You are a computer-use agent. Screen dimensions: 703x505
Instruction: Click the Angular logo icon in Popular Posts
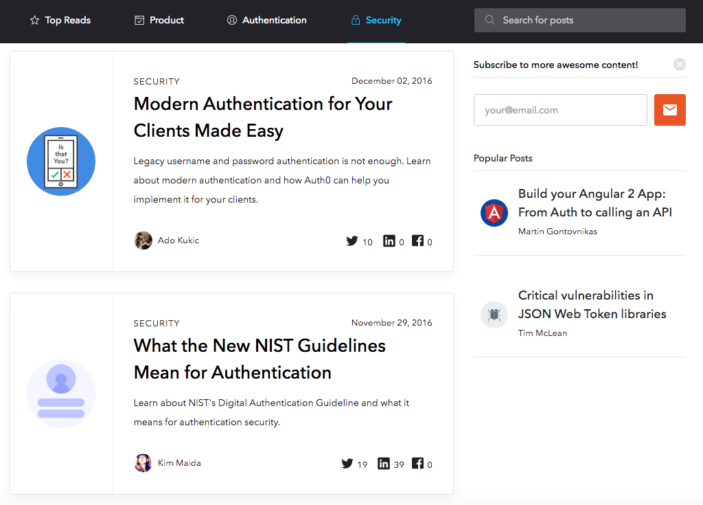494,213
